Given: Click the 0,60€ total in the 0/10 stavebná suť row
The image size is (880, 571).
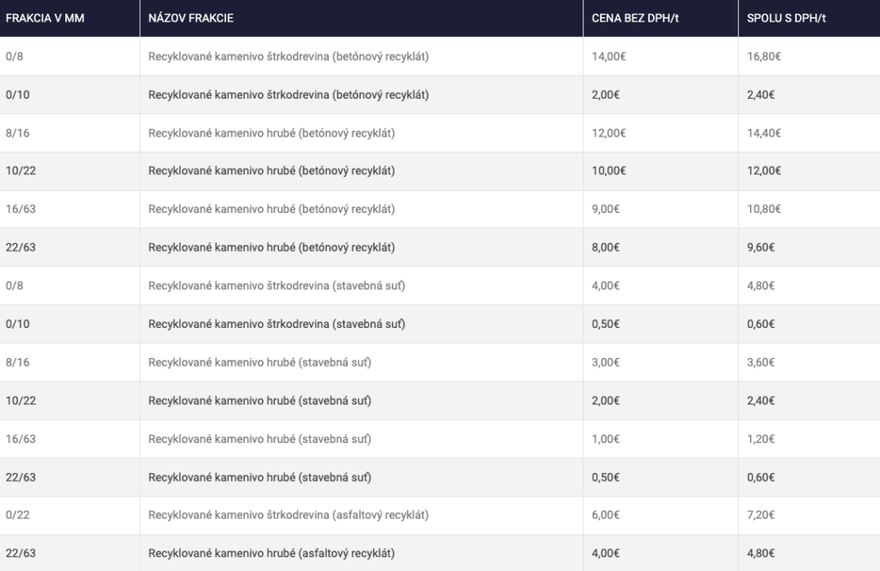Looking at the screenshot, I should click(810, 325).
